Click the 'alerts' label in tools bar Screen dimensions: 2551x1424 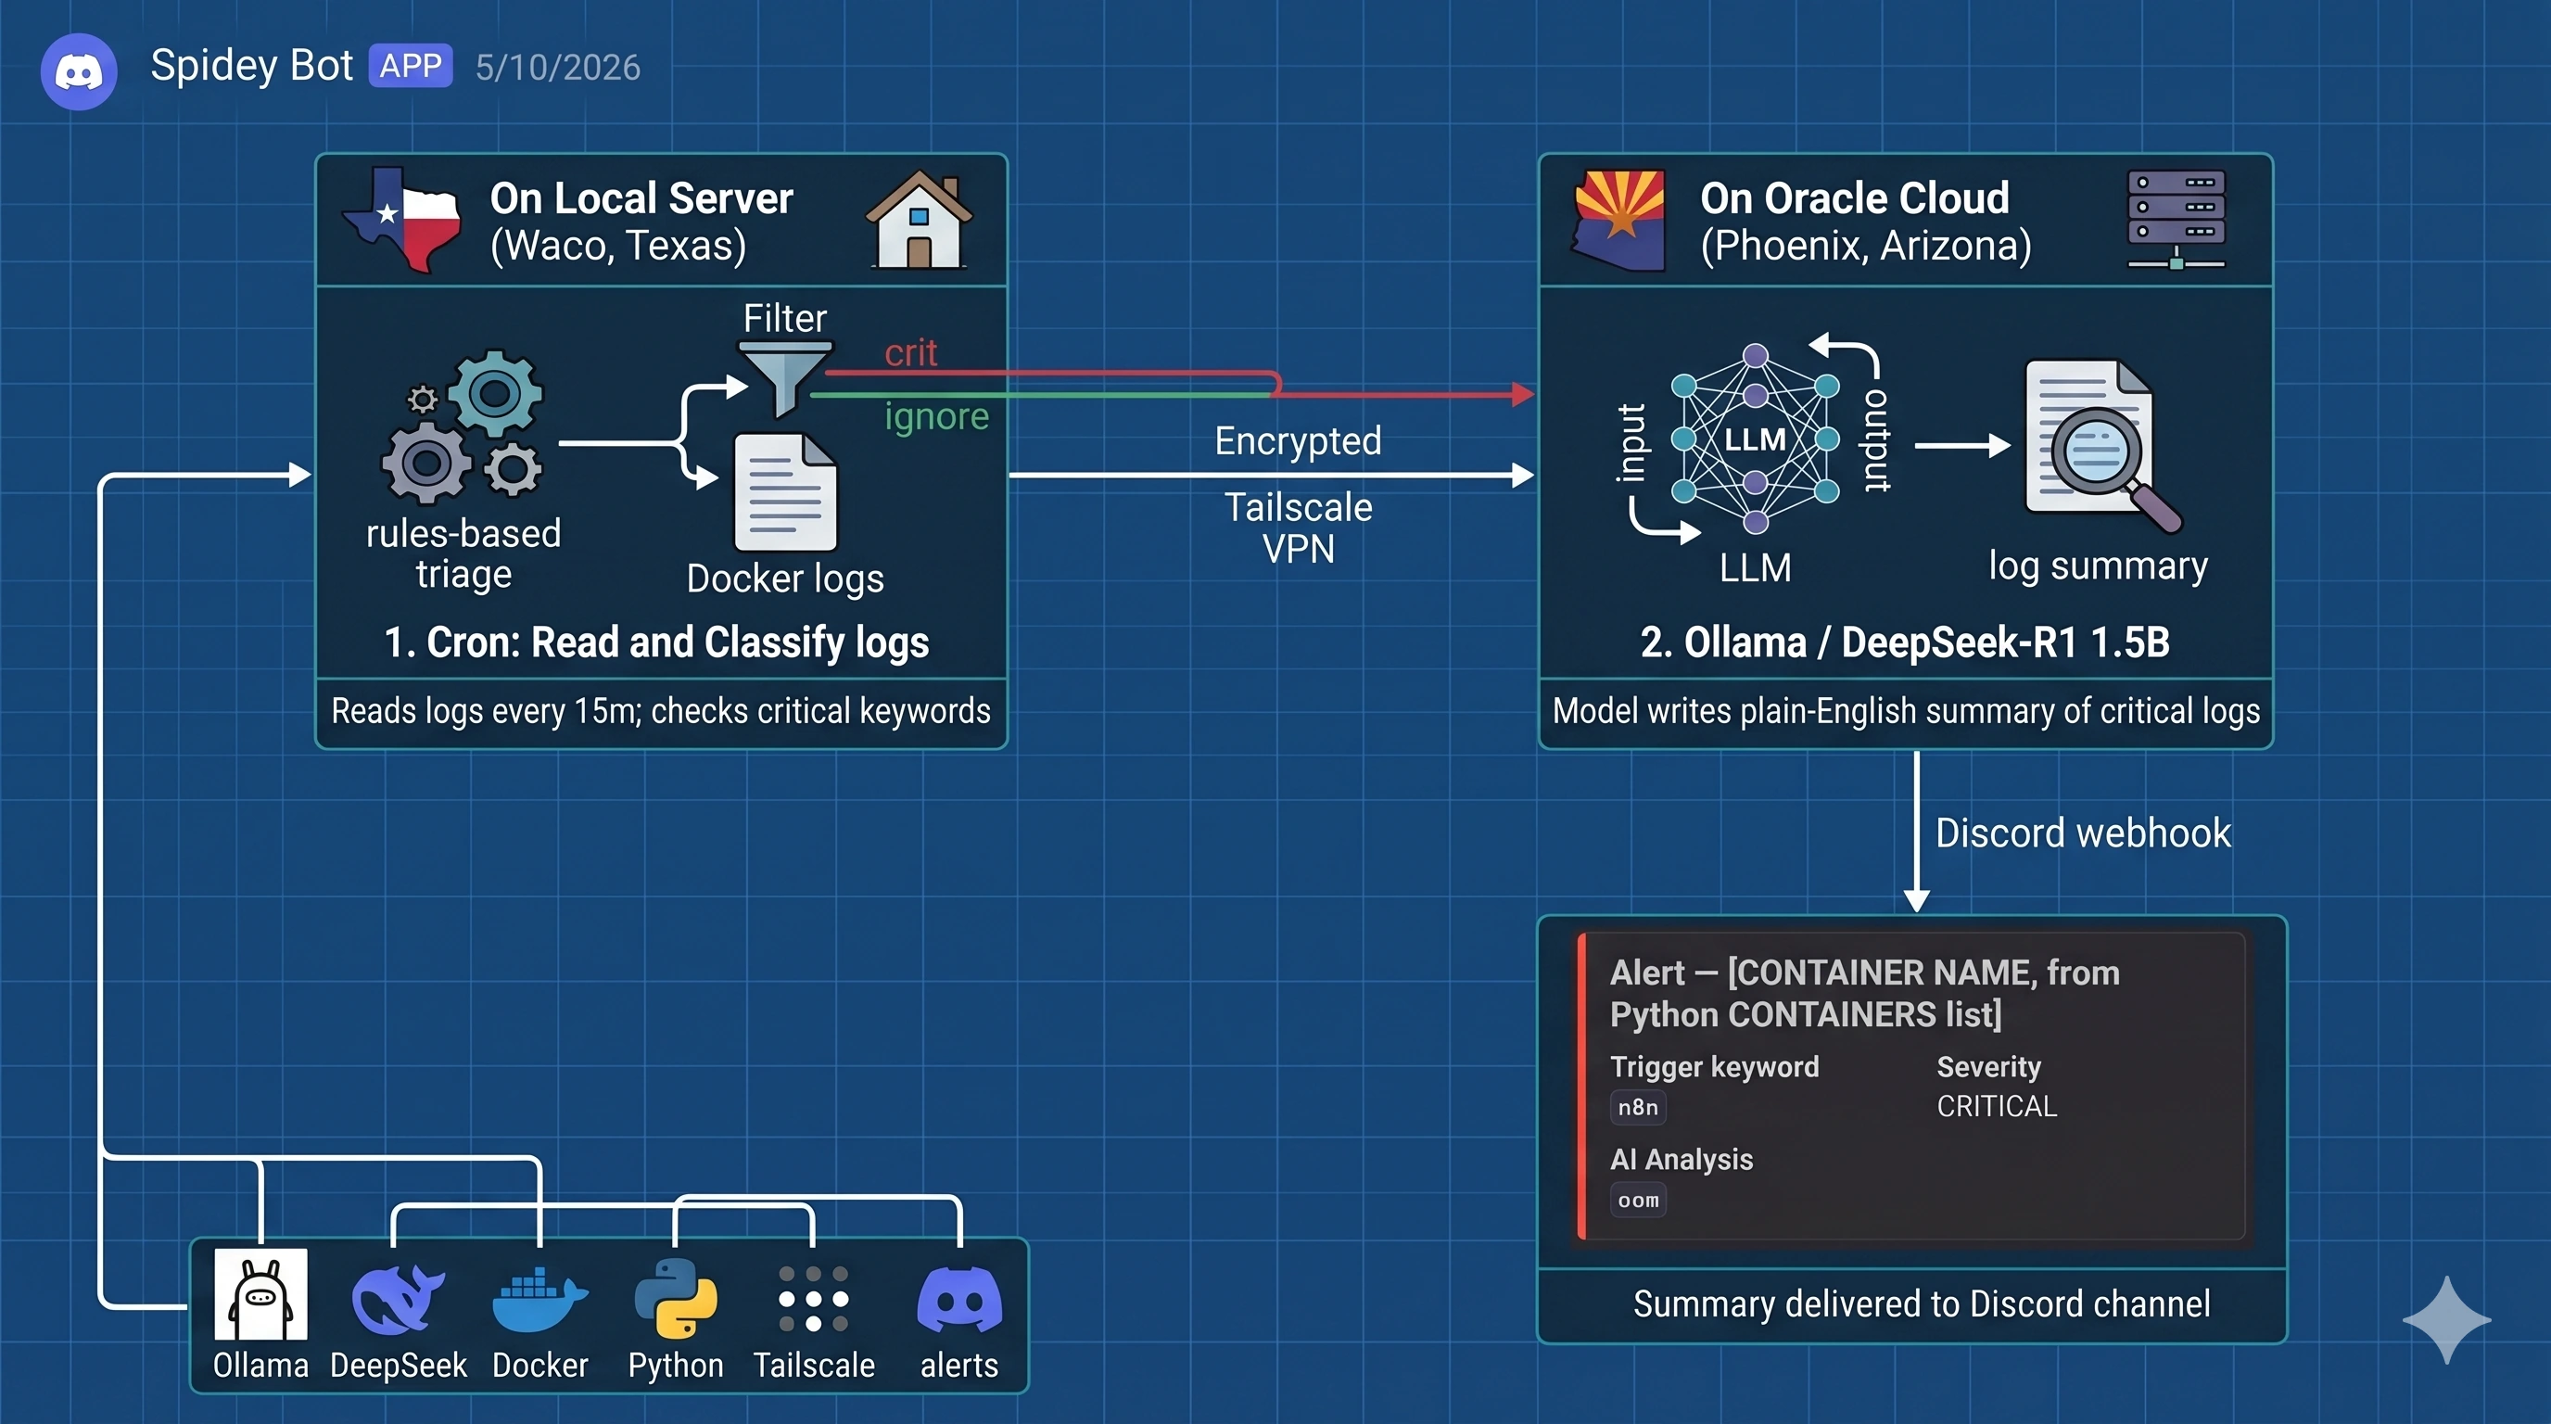point(958,1365)
